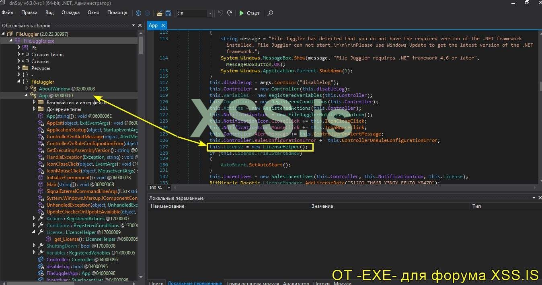Close the App code tab

[x=163, y=25]
